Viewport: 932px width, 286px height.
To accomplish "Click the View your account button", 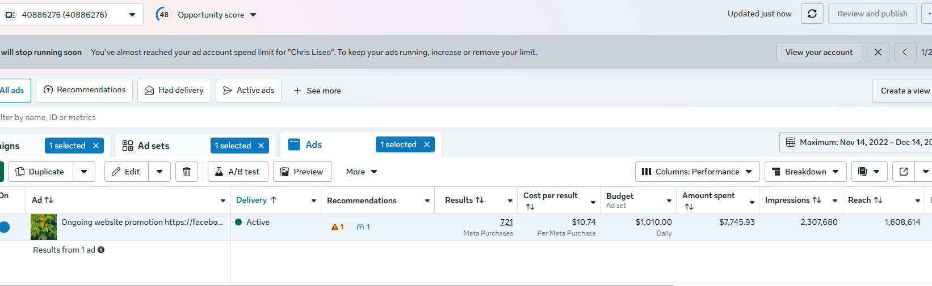I will [x=818, y=52].
